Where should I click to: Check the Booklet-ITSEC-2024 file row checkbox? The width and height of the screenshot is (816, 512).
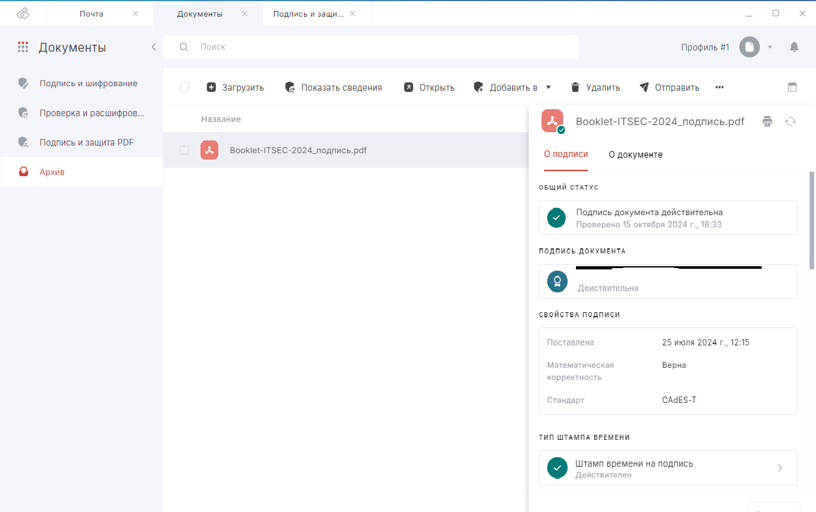(x=185, y=150)
